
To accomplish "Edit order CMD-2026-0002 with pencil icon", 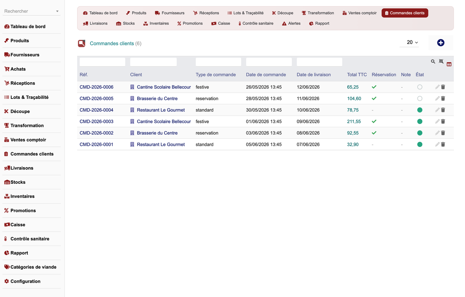I will (437, 133).
